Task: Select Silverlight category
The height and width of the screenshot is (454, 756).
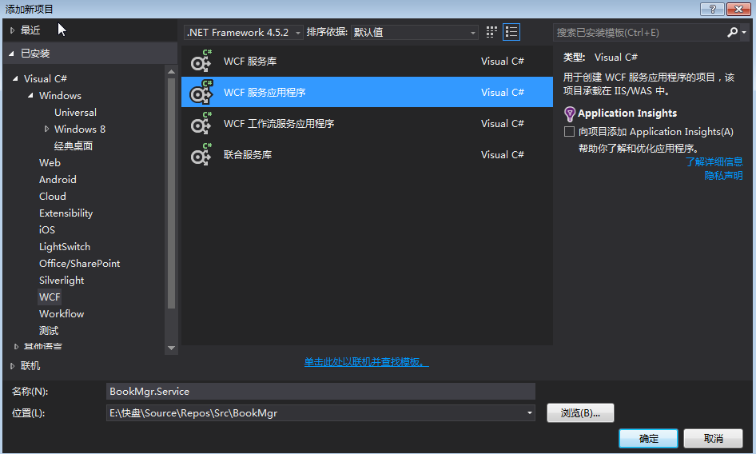Action: point(62,281)
